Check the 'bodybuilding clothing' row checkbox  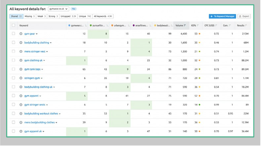13,43
